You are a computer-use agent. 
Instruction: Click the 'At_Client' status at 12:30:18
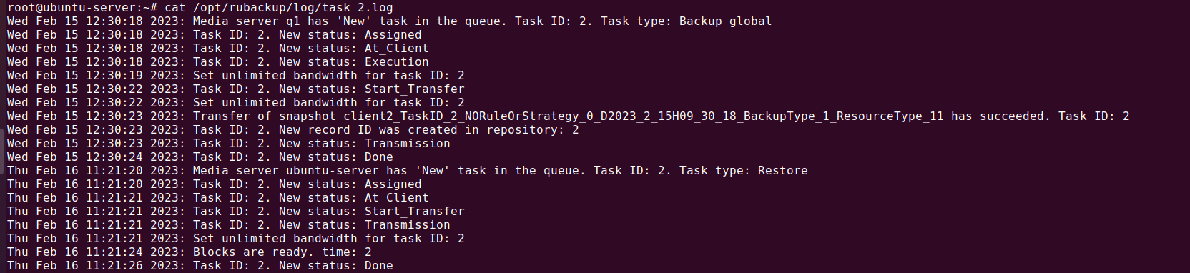(396, 49)
